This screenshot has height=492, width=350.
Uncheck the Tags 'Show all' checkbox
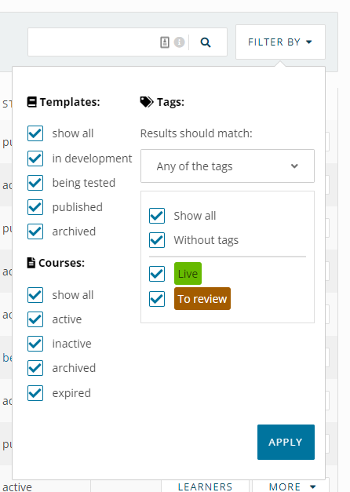[x=157, y=216]
